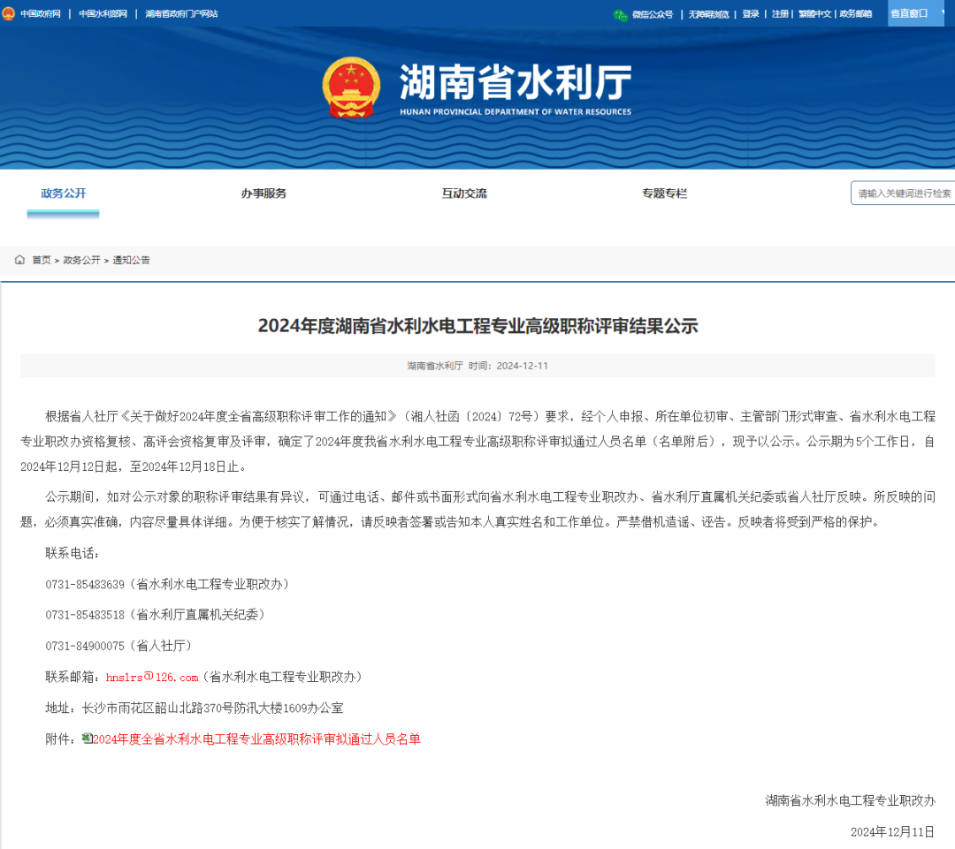Go to the 专题专栏 navigation tab
This screenshot has width=955, height=849.
click(664, 193)
